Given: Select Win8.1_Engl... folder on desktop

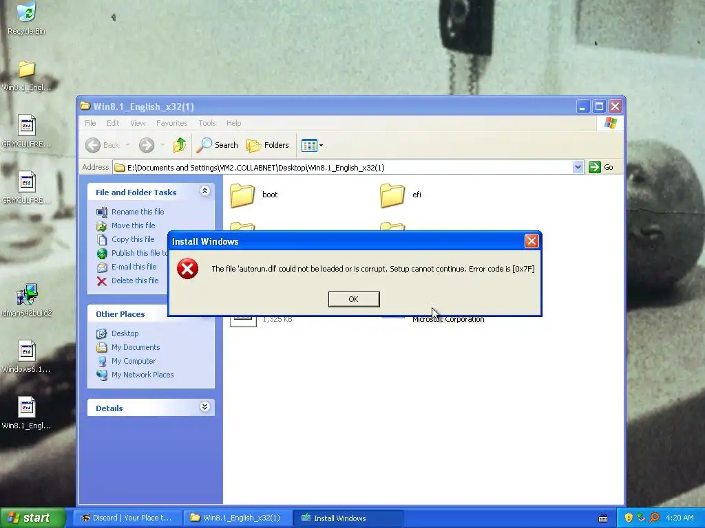Looking at the screenshot, I should click(27, 76).
